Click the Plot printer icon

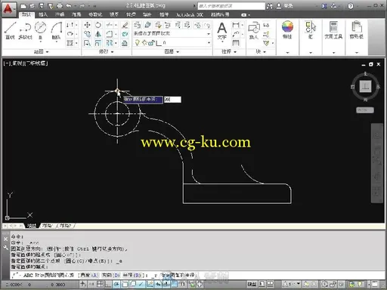(60, 5)
